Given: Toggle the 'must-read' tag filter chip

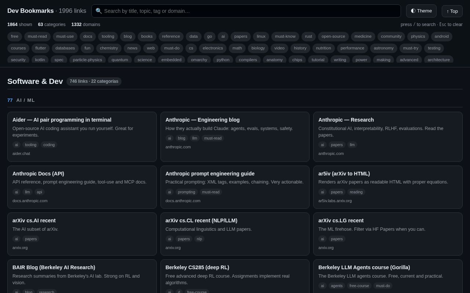Looking at the screenshot, I should [37, 36].
